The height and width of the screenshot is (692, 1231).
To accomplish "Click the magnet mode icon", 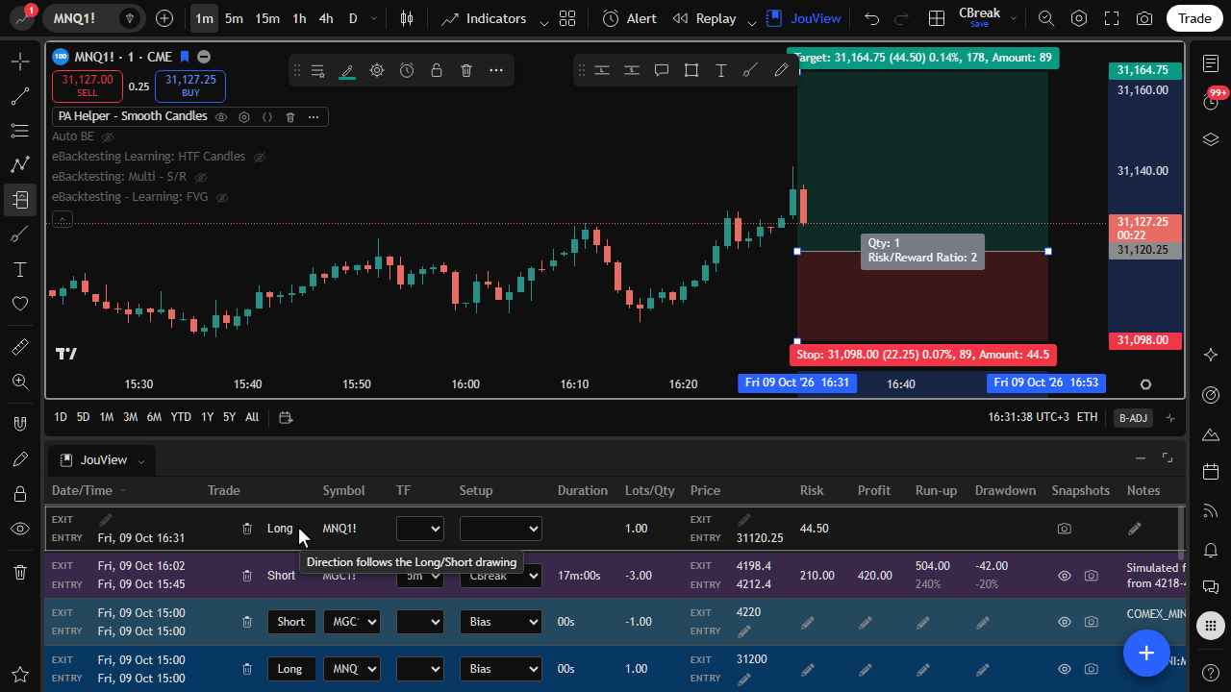I will tap(19, 423).
